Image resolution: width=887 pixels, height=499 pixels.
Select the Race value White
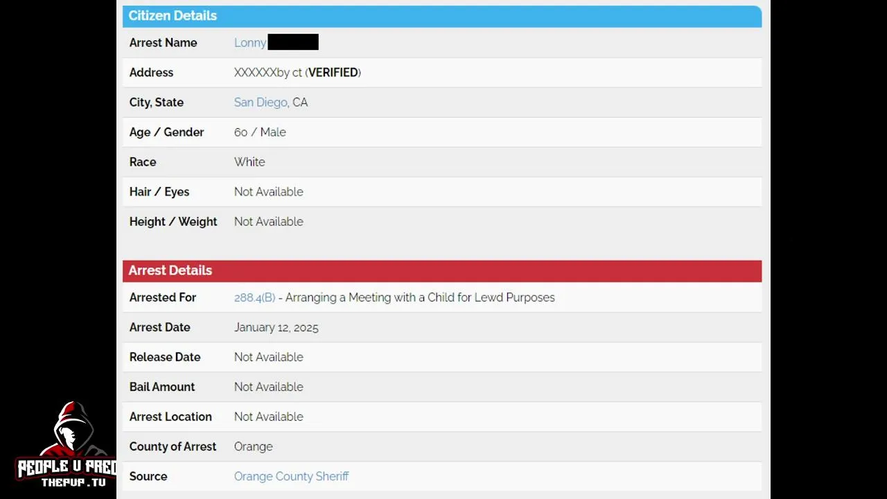point(249,162)
